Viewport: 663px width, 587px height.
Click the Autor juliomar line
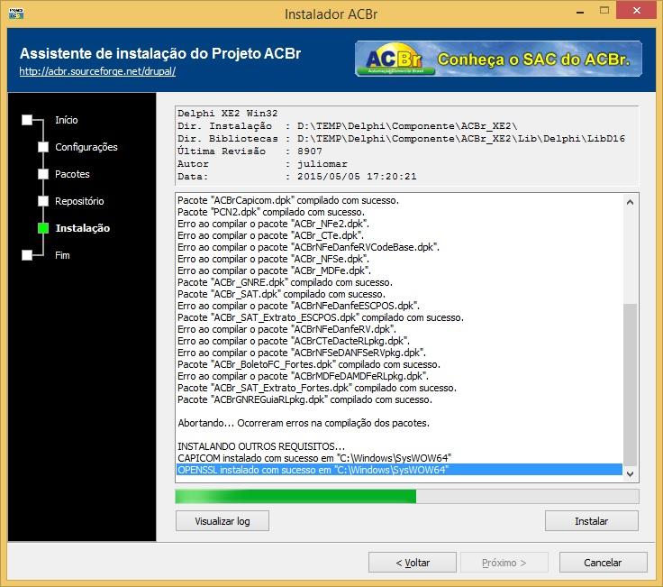click(x=262, y=164)
